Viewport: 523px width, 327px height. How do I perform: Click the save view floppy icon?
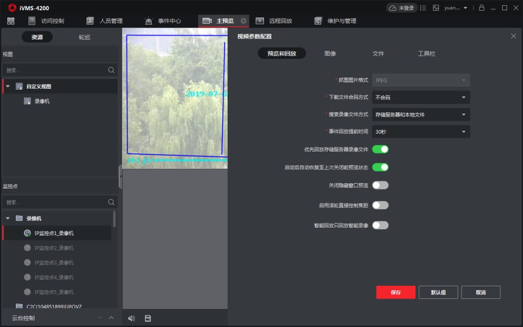pyautogui.click(x=148, y=318)
